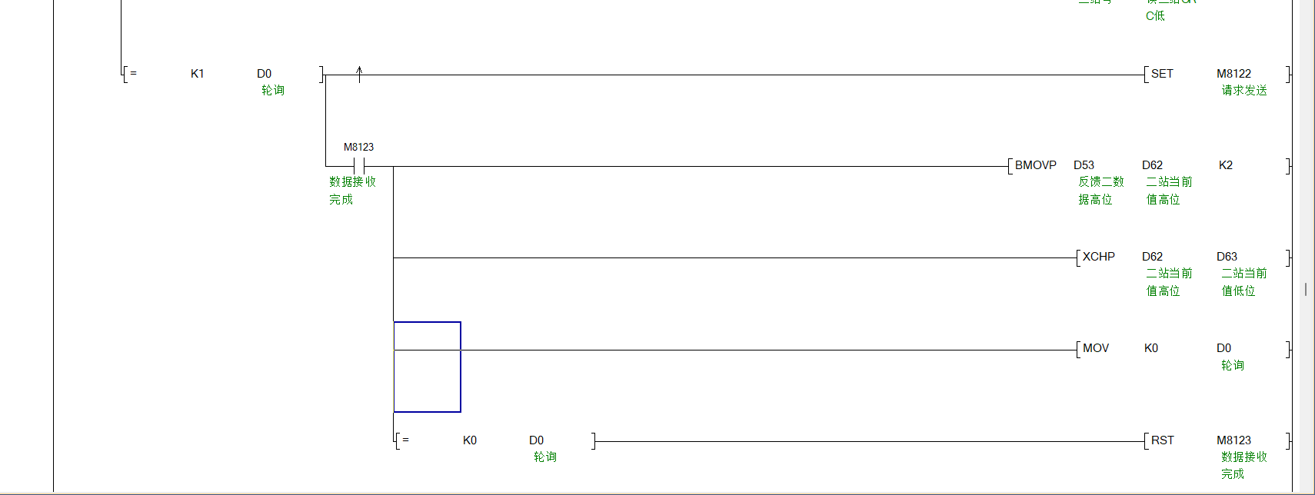Click the 数据接收完成 comment under the M8123 contact

352,190
